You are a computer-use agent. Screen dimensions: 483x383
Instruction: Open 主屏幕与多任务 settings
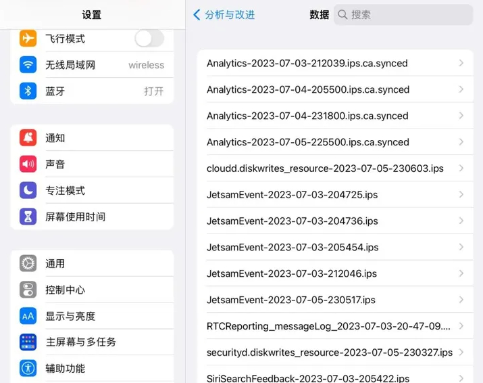click(80, 342)
